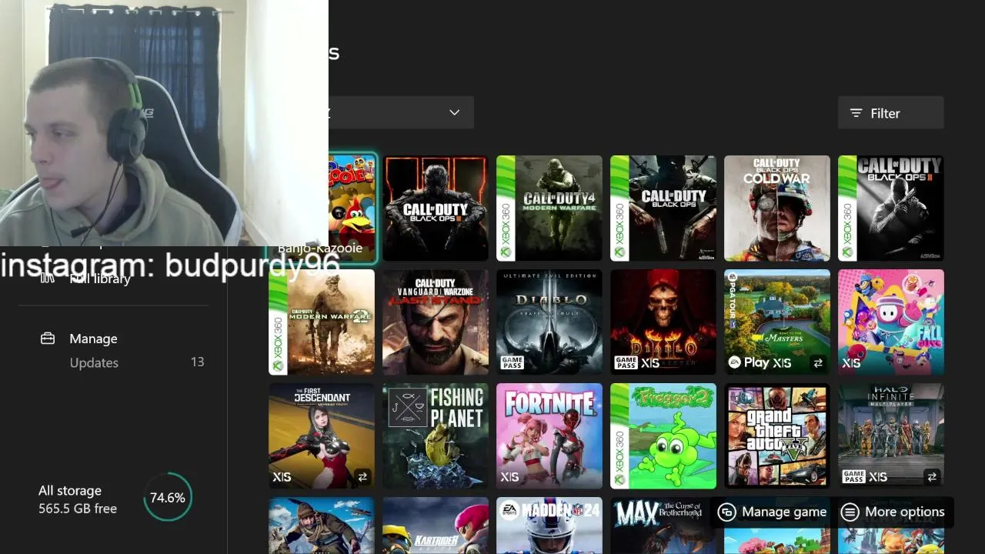
Task: Click Xbox 360 banner on Call of Duty 4
Action: (506, 209)
